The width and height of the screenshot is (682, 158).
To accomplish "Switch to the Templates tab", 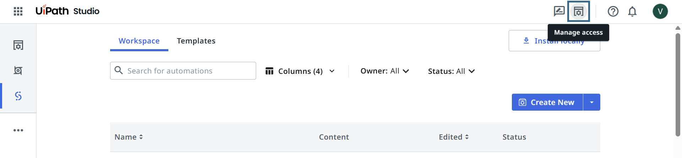I will click(x=196, y=41).
